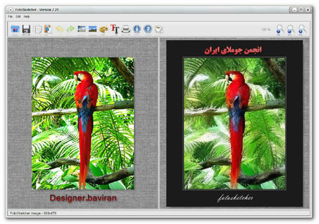Open a picture with the folder icon
319x224 pixels.
tap(15, 29)
